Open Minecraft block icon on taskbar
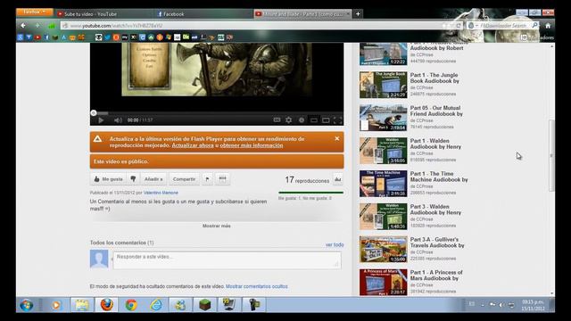This screenshot has height=321, width=571. click(204, 305)
